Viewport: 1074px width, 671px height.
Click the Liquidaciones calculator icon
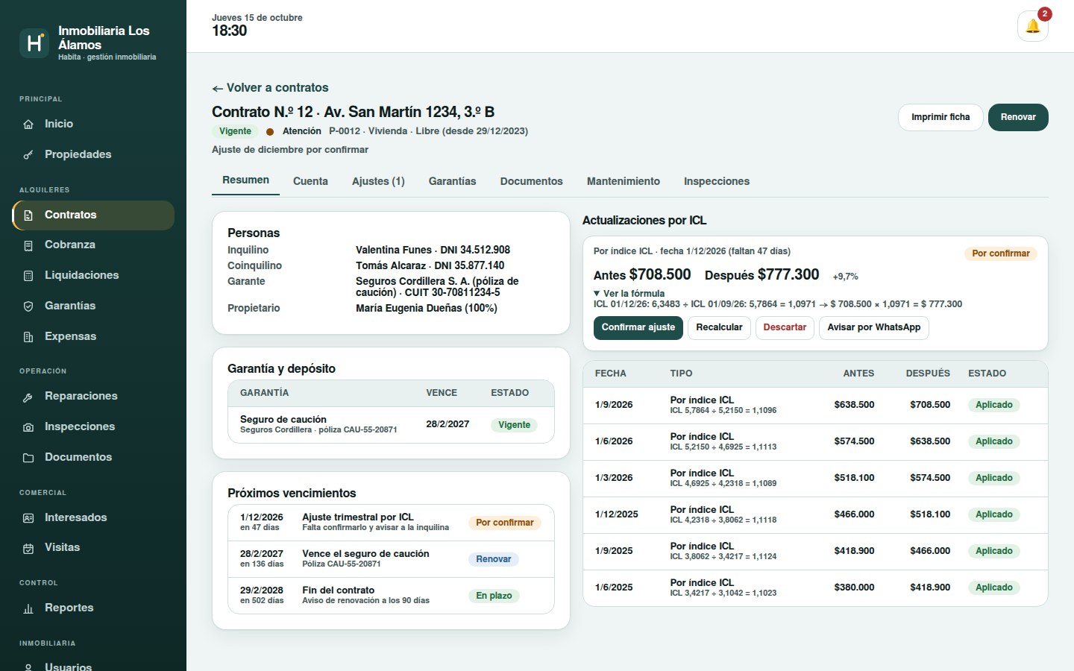click(28, 276)
